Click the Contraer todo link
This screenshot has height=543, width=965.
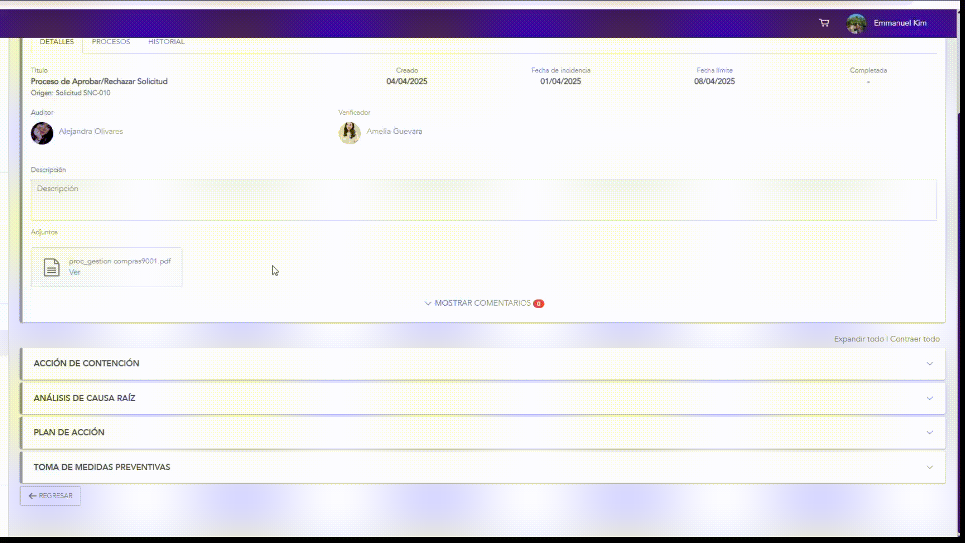click(x=915, y=339)
